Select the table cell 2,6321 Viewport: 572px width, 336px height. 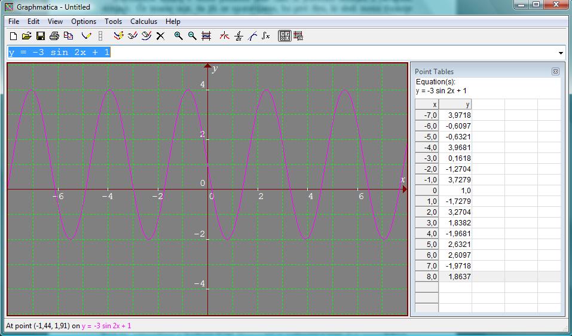pyautogui.click(x=455, y=245)
